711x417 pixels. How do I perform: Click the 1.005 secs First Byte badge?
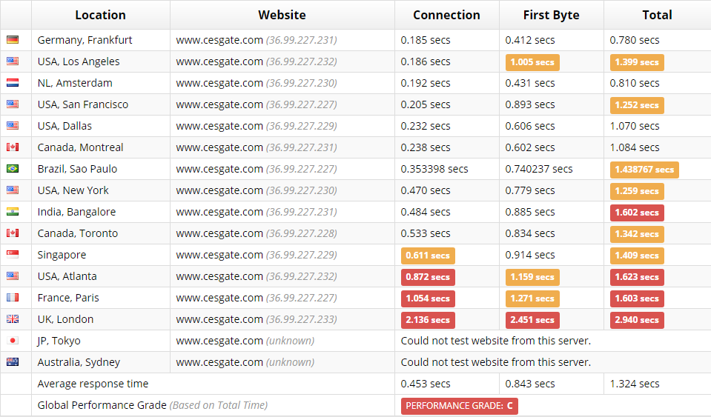[x=532, y=62]
